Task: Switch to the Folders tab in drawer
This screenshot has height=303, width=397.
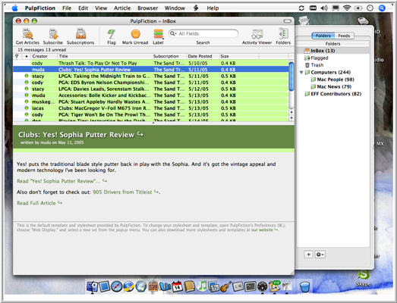Action: pos(323,36)
